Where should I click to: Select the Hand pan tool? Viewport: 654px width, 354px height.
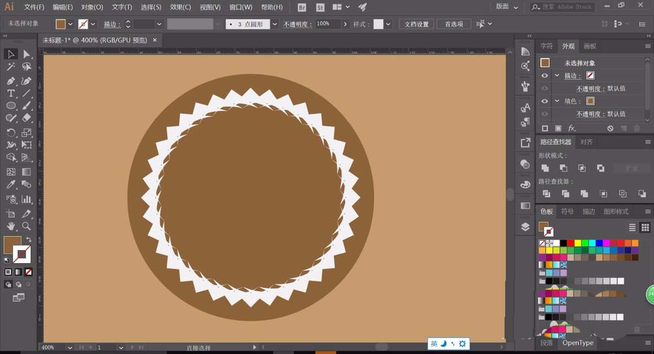pyautogui.click(x=11, y=226)
